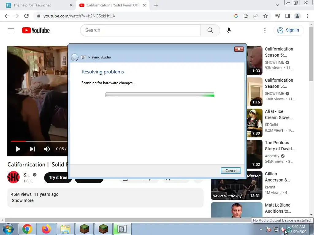Cancel the audio troubleshooter
Viewport: 314px width, 235px height.
231,171
